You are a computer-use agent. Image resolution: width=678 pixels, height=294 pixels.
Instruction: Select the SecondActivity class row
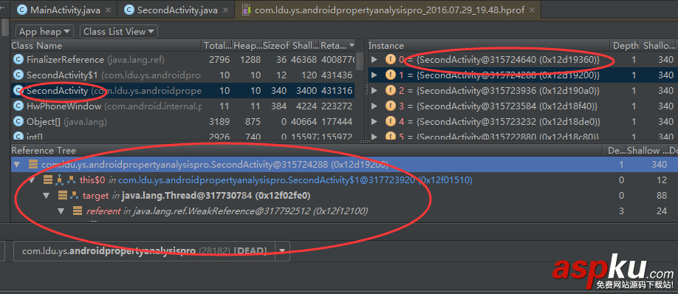click(182, 91)
